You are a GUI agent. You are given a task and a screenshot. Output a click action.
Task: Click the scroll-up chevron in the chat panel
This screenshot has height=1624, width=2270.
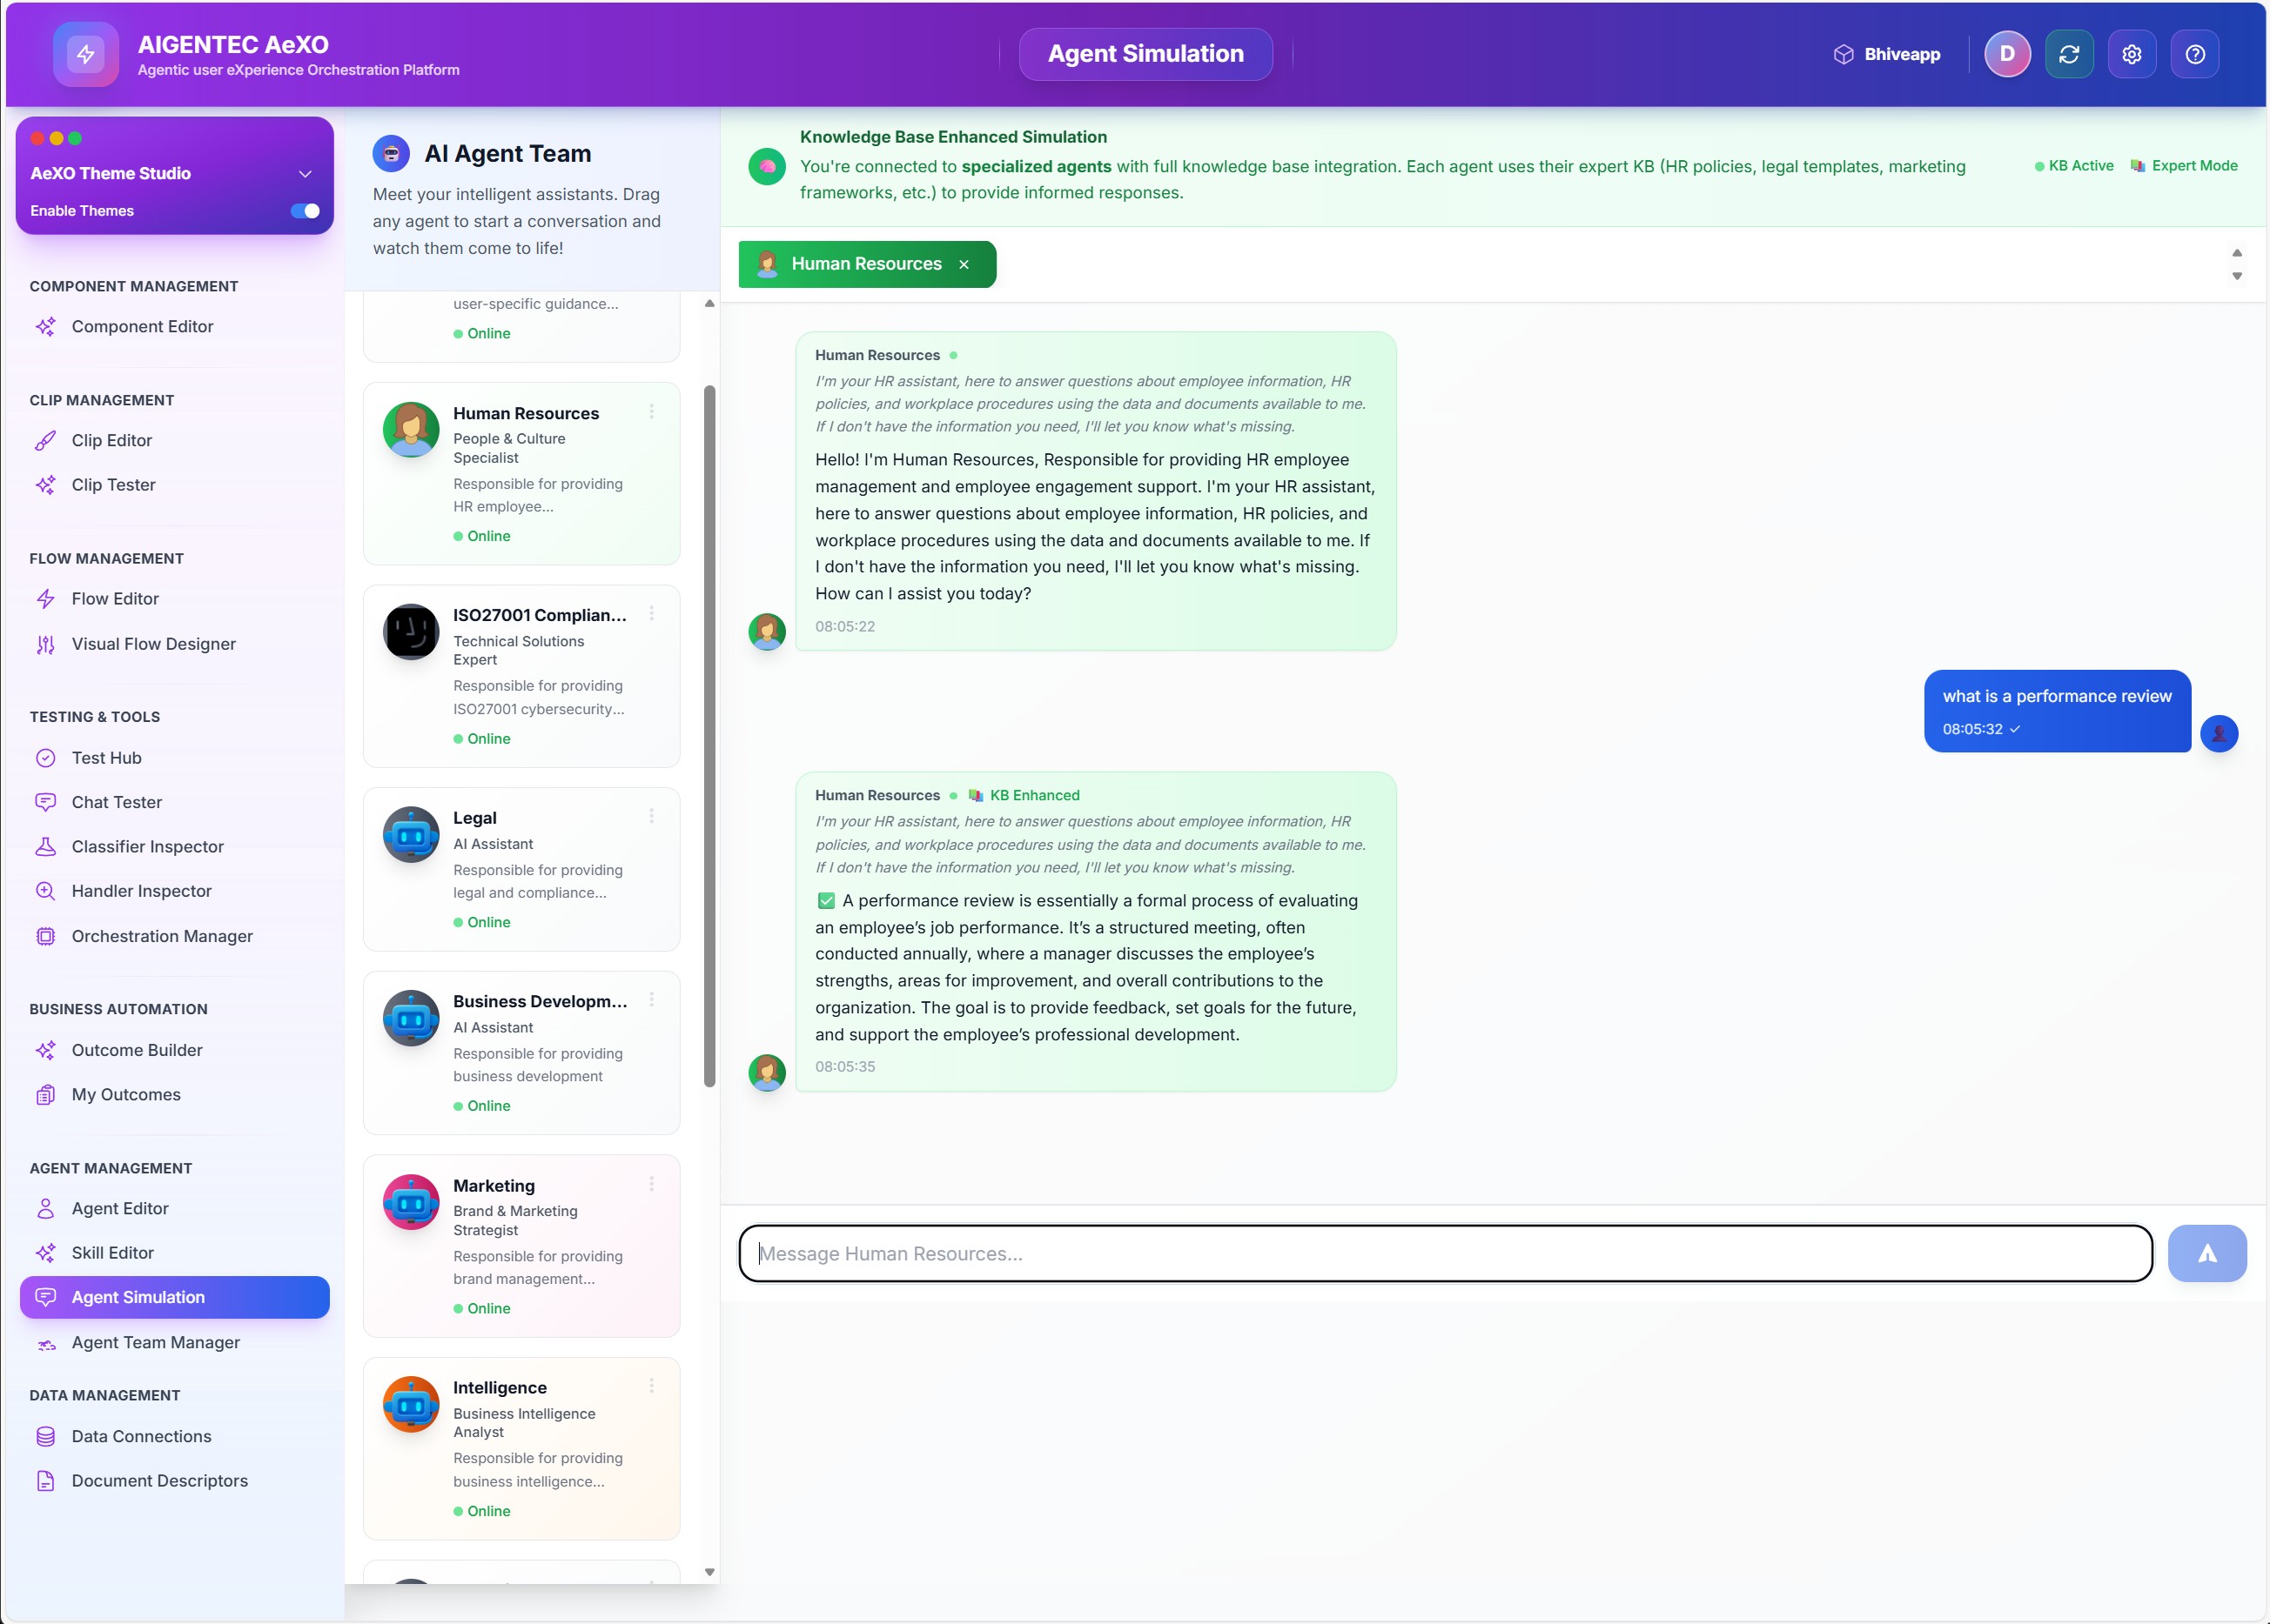pos(2237,253)
